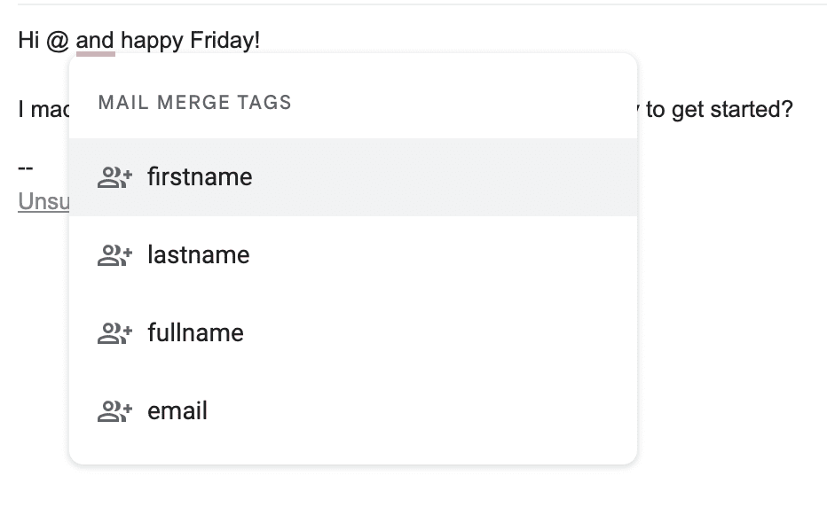The image size is (827, 507).
Task: Click the contact icon beside lastname
Action: 114,255
